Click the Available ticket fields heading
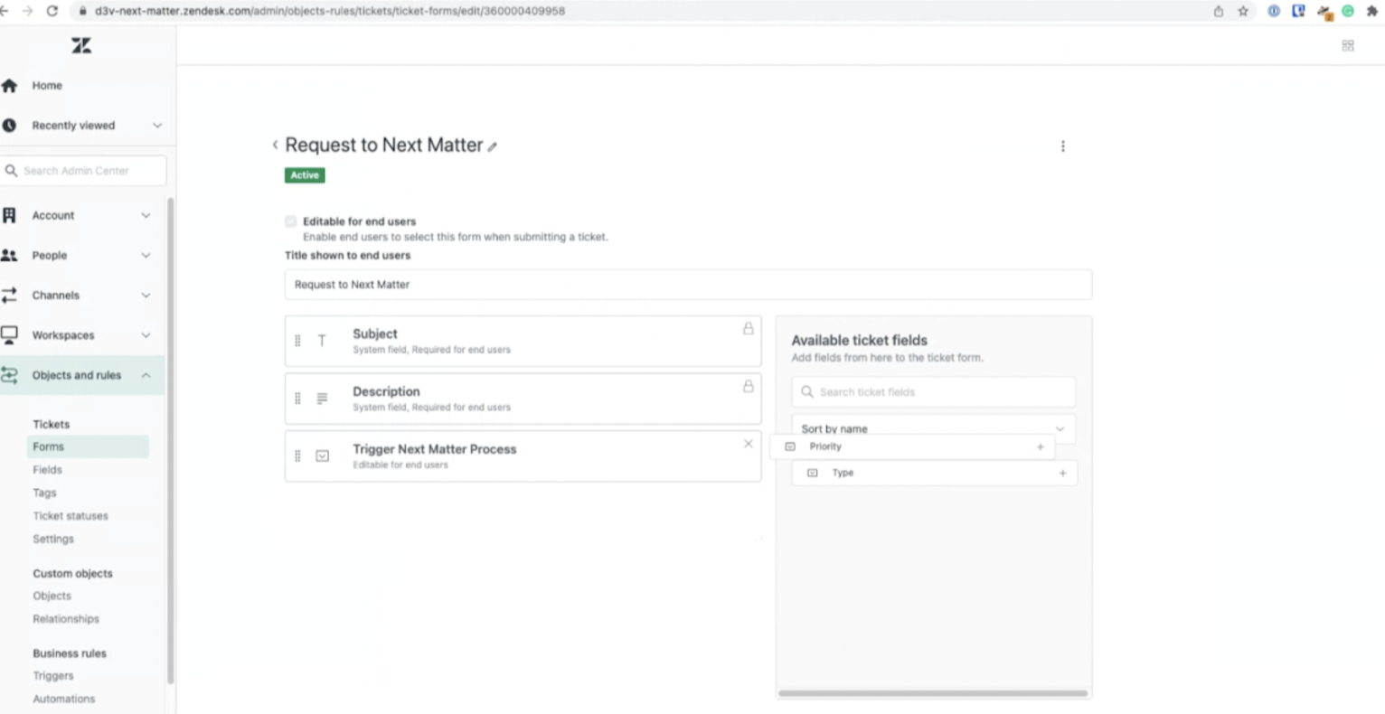The width and height of the screenshot is (1385, 714). point(860,340)
